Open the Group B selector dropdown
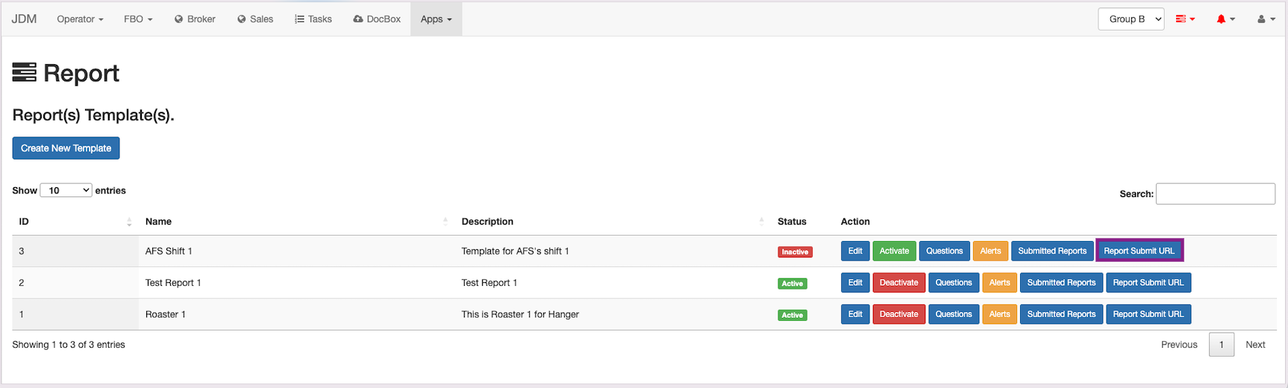This screenshot has height=388, width=1288. [x=1131, y=19]
